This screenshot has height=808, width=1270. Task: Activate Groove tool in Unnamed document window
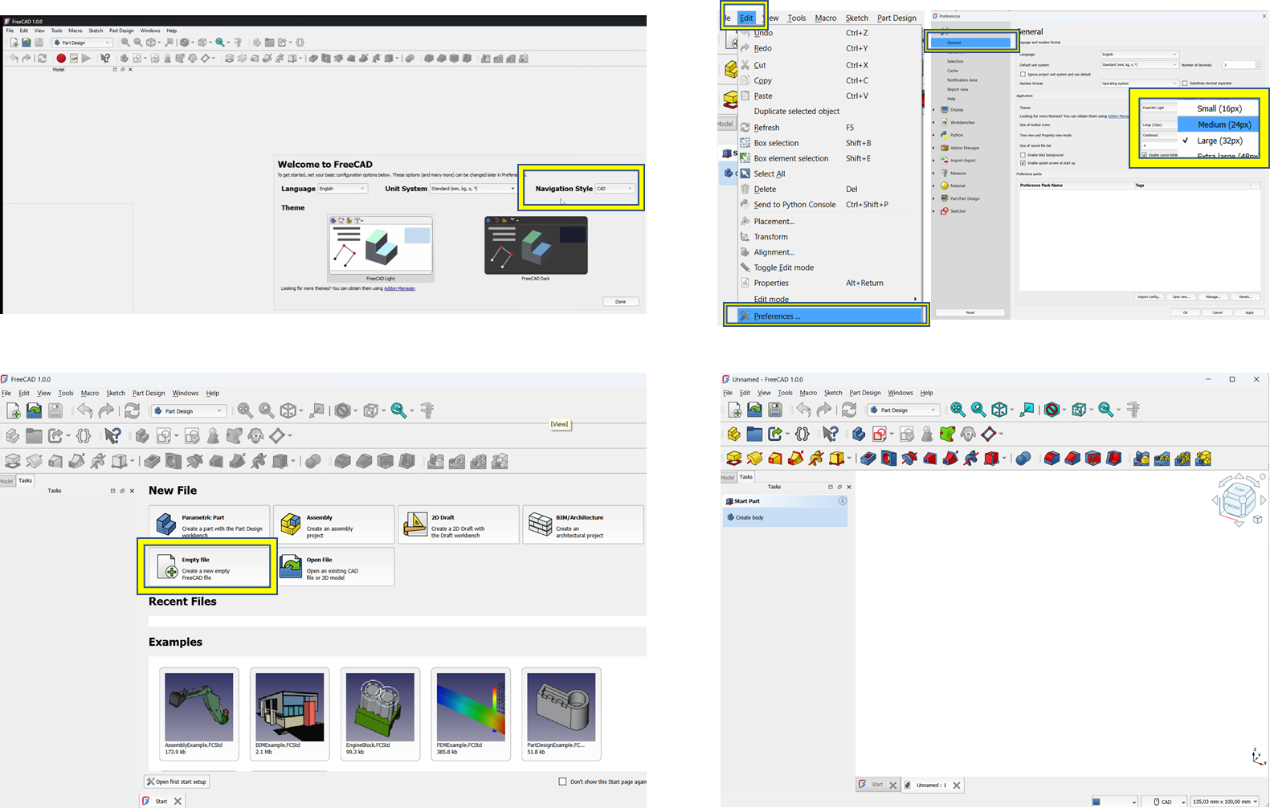[909, 459]
